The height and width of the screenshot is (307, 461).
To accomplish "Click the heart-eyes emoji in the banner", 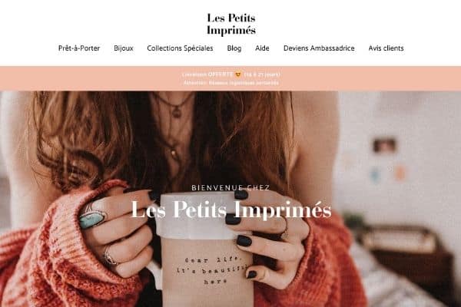I will (x=238, y=74).
